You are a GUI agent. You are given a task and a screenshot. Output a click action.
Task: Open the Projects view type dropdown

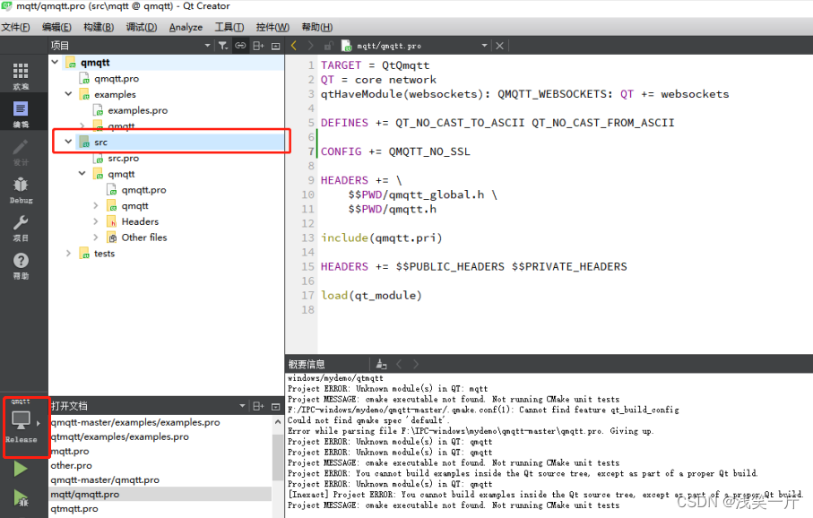tap(207, 46)
